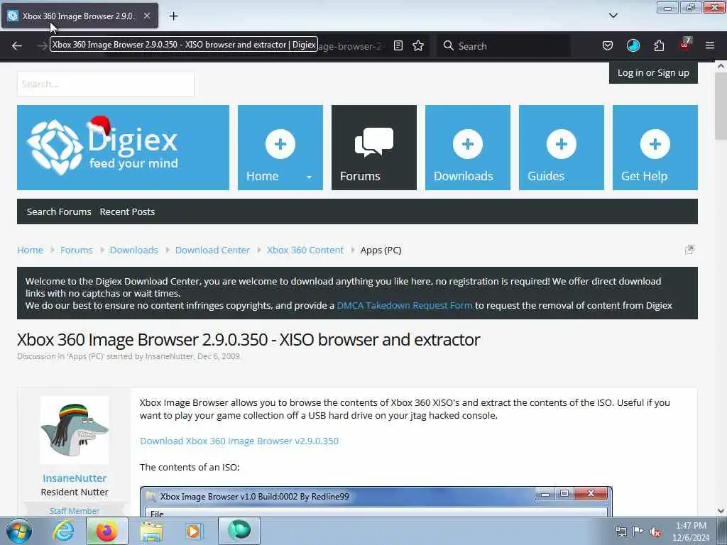Focus the browser Search box
Screen dimensions: 727x545
click(503, 46)
